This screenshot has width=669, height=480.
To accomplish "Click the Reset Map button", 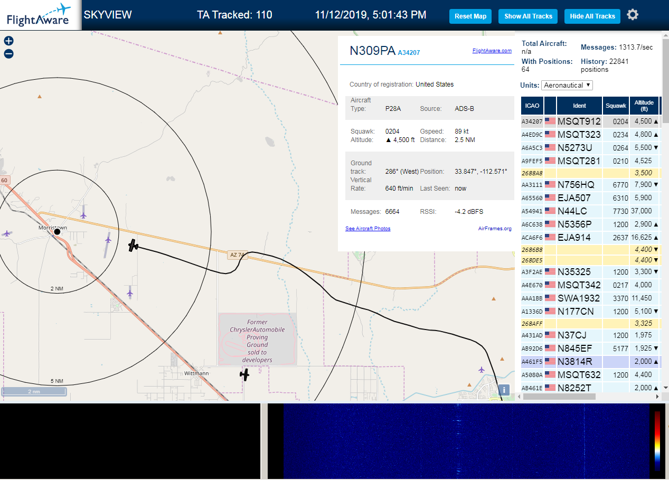I will [x=470, y=16].
